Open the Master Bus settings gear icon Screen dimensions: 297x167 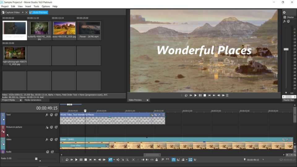click(284, 12)
